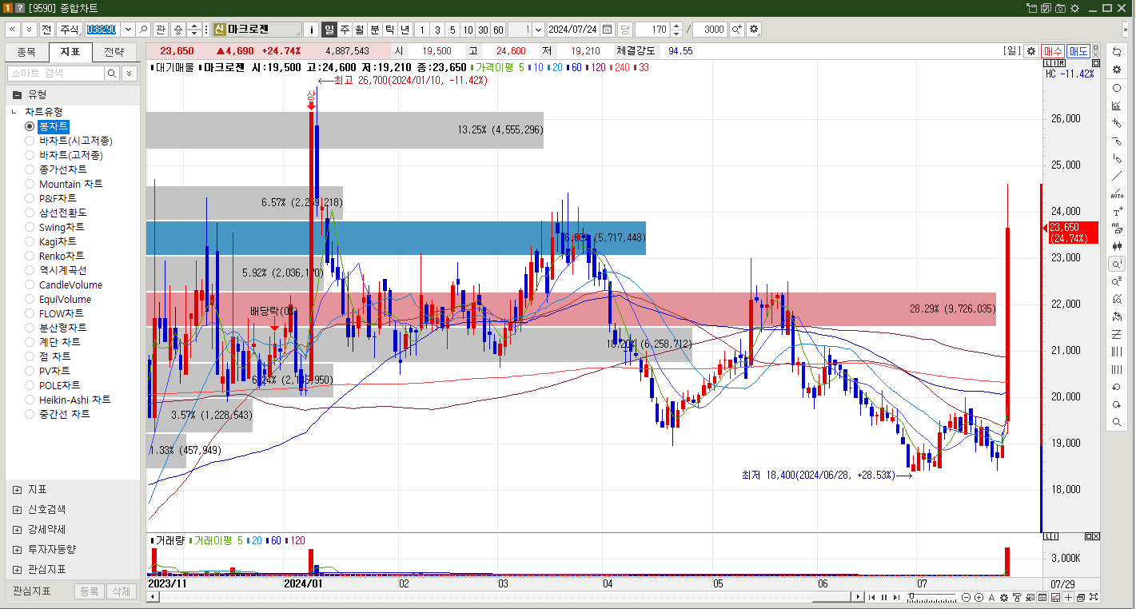Click the 2024/07/24 date field
This screenshot has height=609, width=1136.
[574, 30]
